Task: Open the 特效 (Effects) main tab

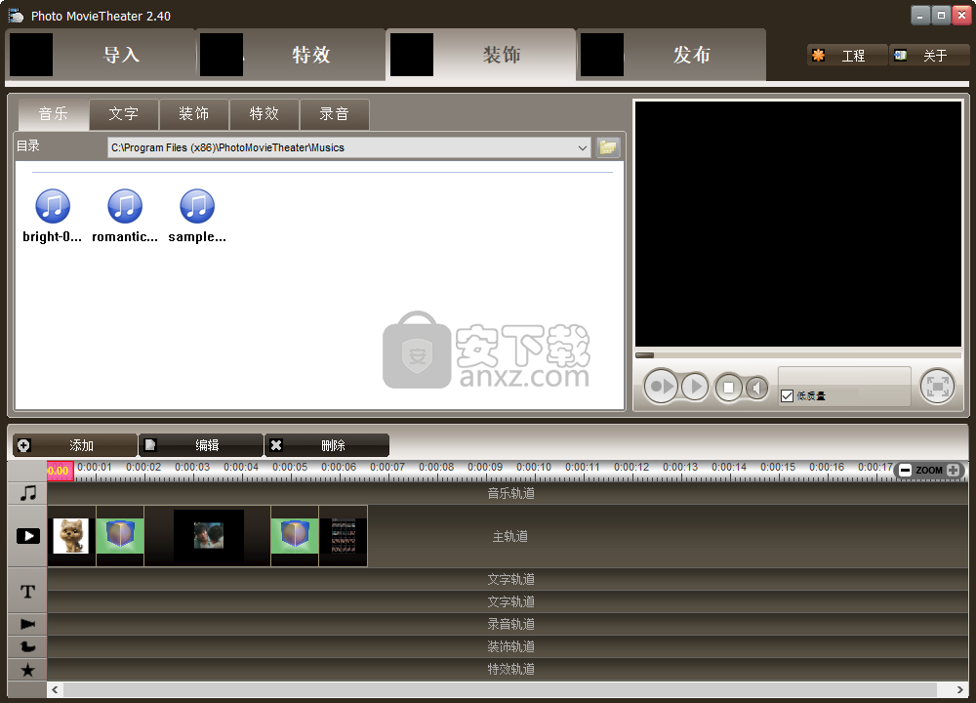Action: click(291, 55)
